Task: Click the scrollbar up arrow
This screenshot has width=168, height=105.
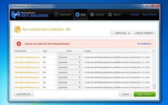Action: pos(154,51)
